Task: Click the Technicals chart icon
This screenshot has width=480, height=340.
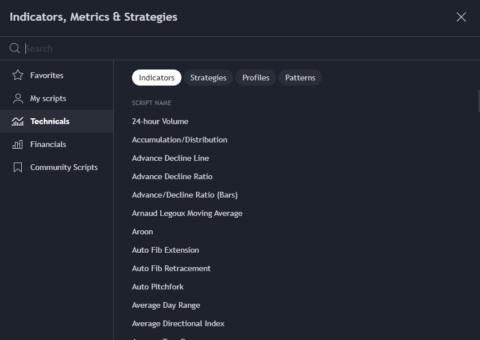Action: [x=18, y=121]
